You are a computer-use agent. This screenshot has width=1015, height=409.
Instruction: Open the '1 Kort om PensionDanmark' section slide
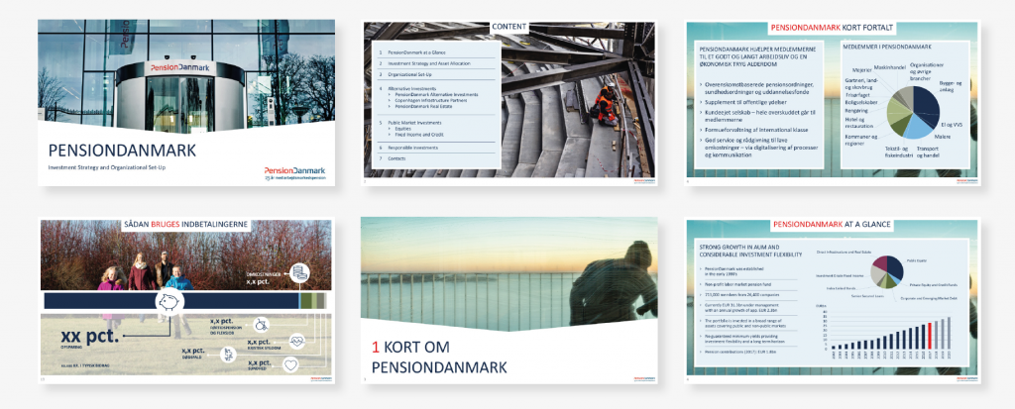[509, 300]
